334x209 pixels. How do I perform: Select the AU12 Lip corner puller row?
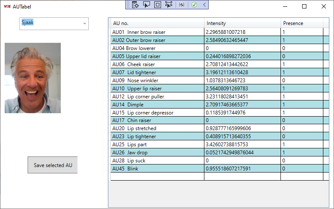coord(157,97)
